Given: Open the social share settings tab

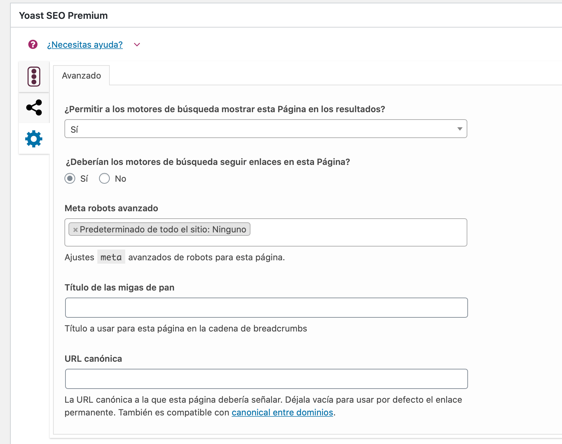Looking at the screenshot, I should point(34,107).
